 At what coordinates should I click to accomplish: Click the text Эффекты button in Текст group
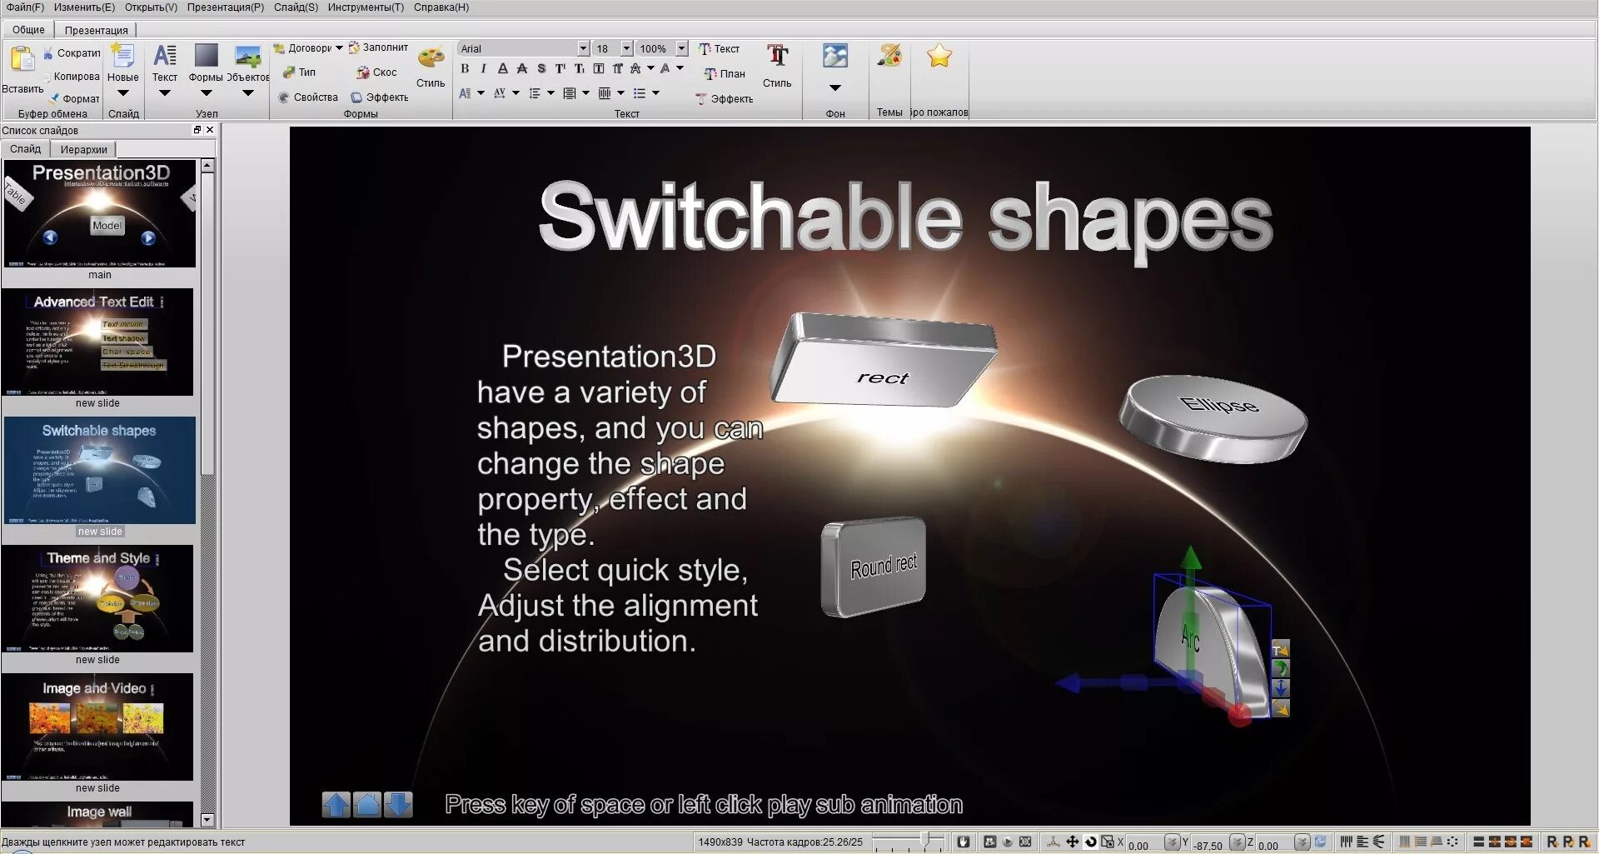pyautogui.click(x=725, y=99)
